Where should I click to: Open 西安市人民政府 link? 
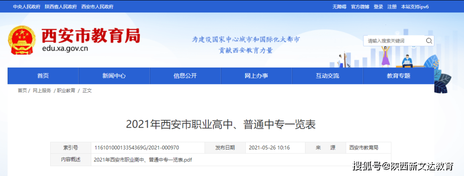coord(98,6)
